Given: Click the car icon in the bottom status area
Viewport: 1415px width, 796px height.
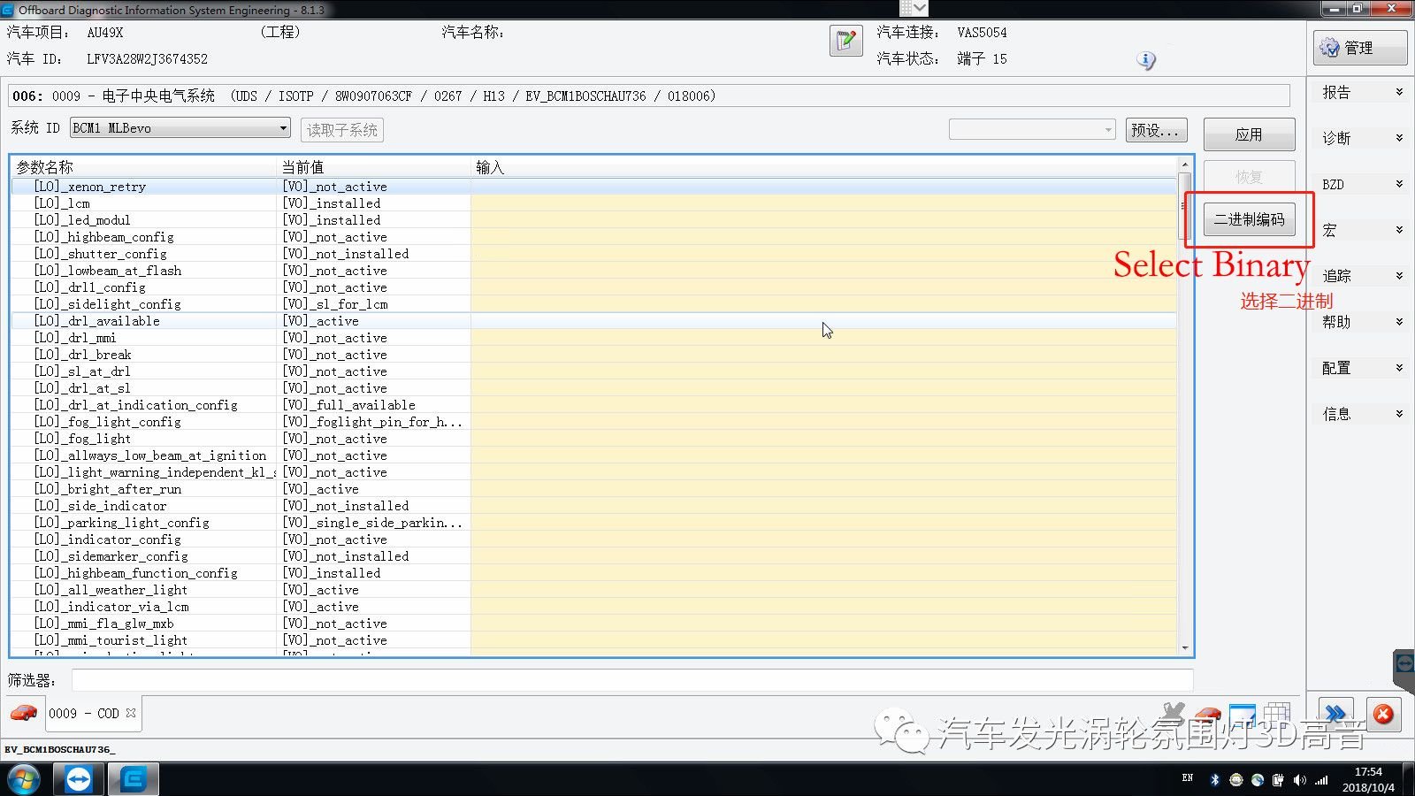Looking at the screenshot, I should coord(1206,712).
